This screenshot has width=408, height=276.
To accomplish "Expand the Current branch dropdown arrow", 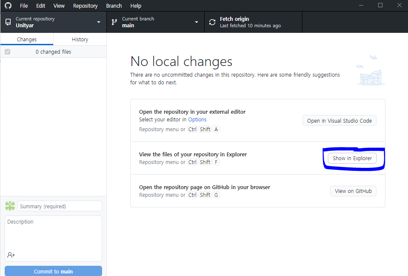I will pyautogui.click(x=197, y=22).
